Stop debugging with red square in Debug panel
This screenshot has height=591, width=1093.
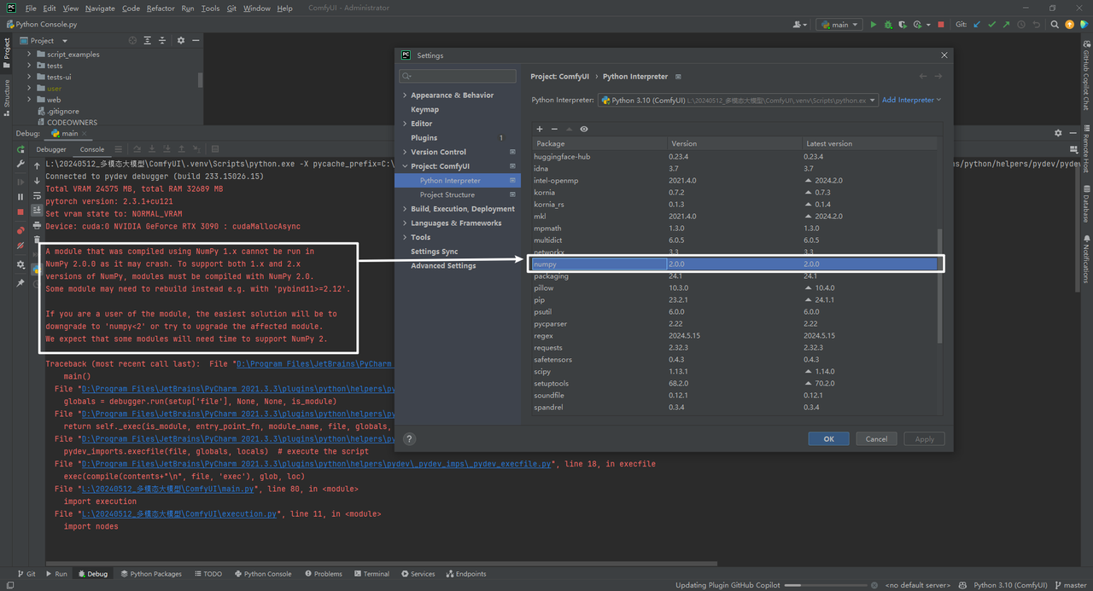20,211
